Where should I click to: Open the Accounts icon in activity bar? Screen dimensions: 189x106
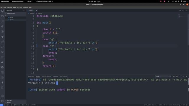pyautogui.click(x=2, y=96)
